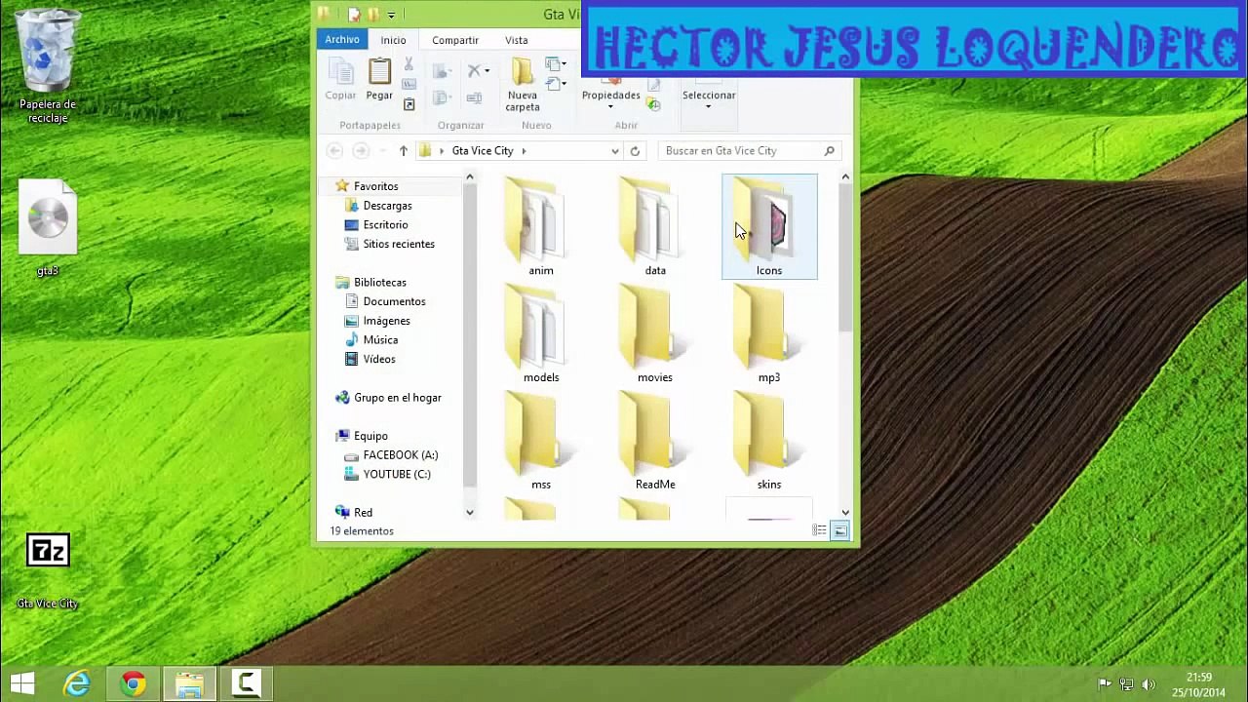This screenshot has height=702, width=1248.
Task: Click the move to icon in Organizar
Action: click(441, 71)
